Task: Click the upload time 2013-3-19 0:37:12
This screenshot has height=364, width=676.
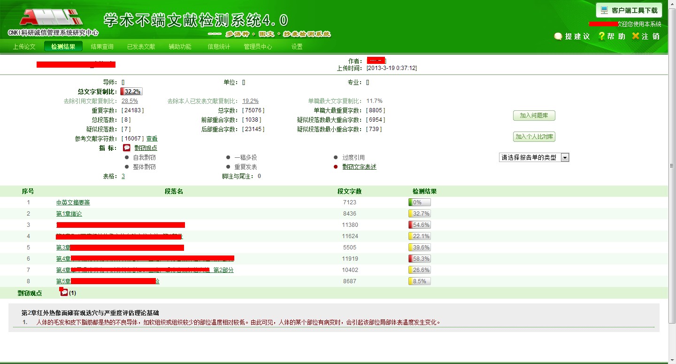Action: (392, 68)
